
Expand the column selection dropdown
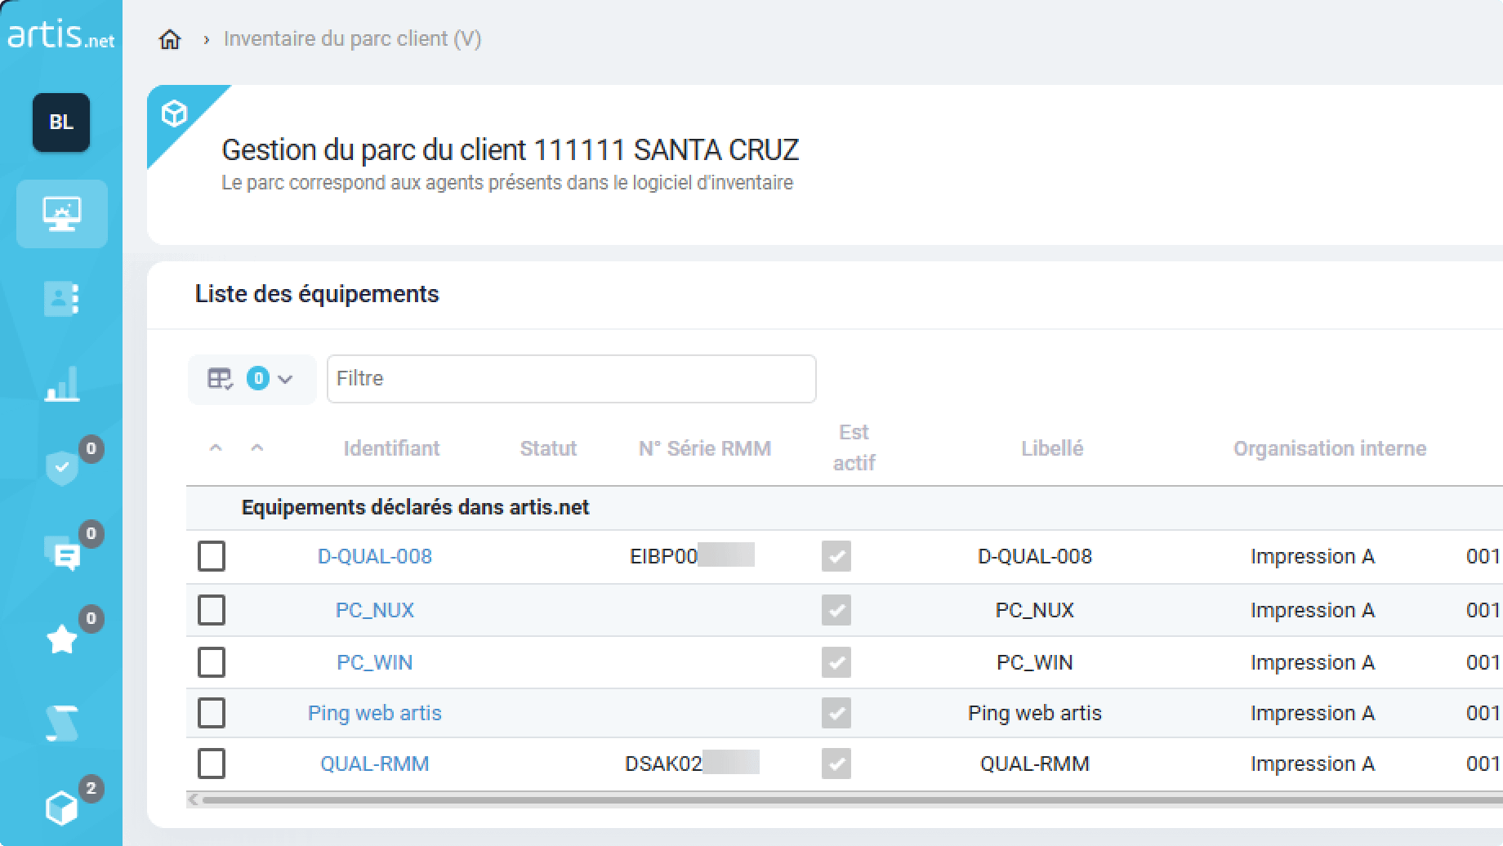[x=252, y=379]
